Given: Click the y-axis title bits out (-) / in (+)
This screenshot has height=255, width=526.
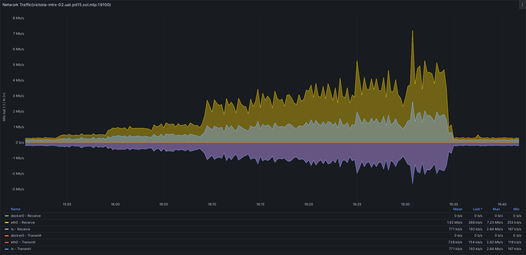Looking at the screenshot, I should click(x=4, y=107).
